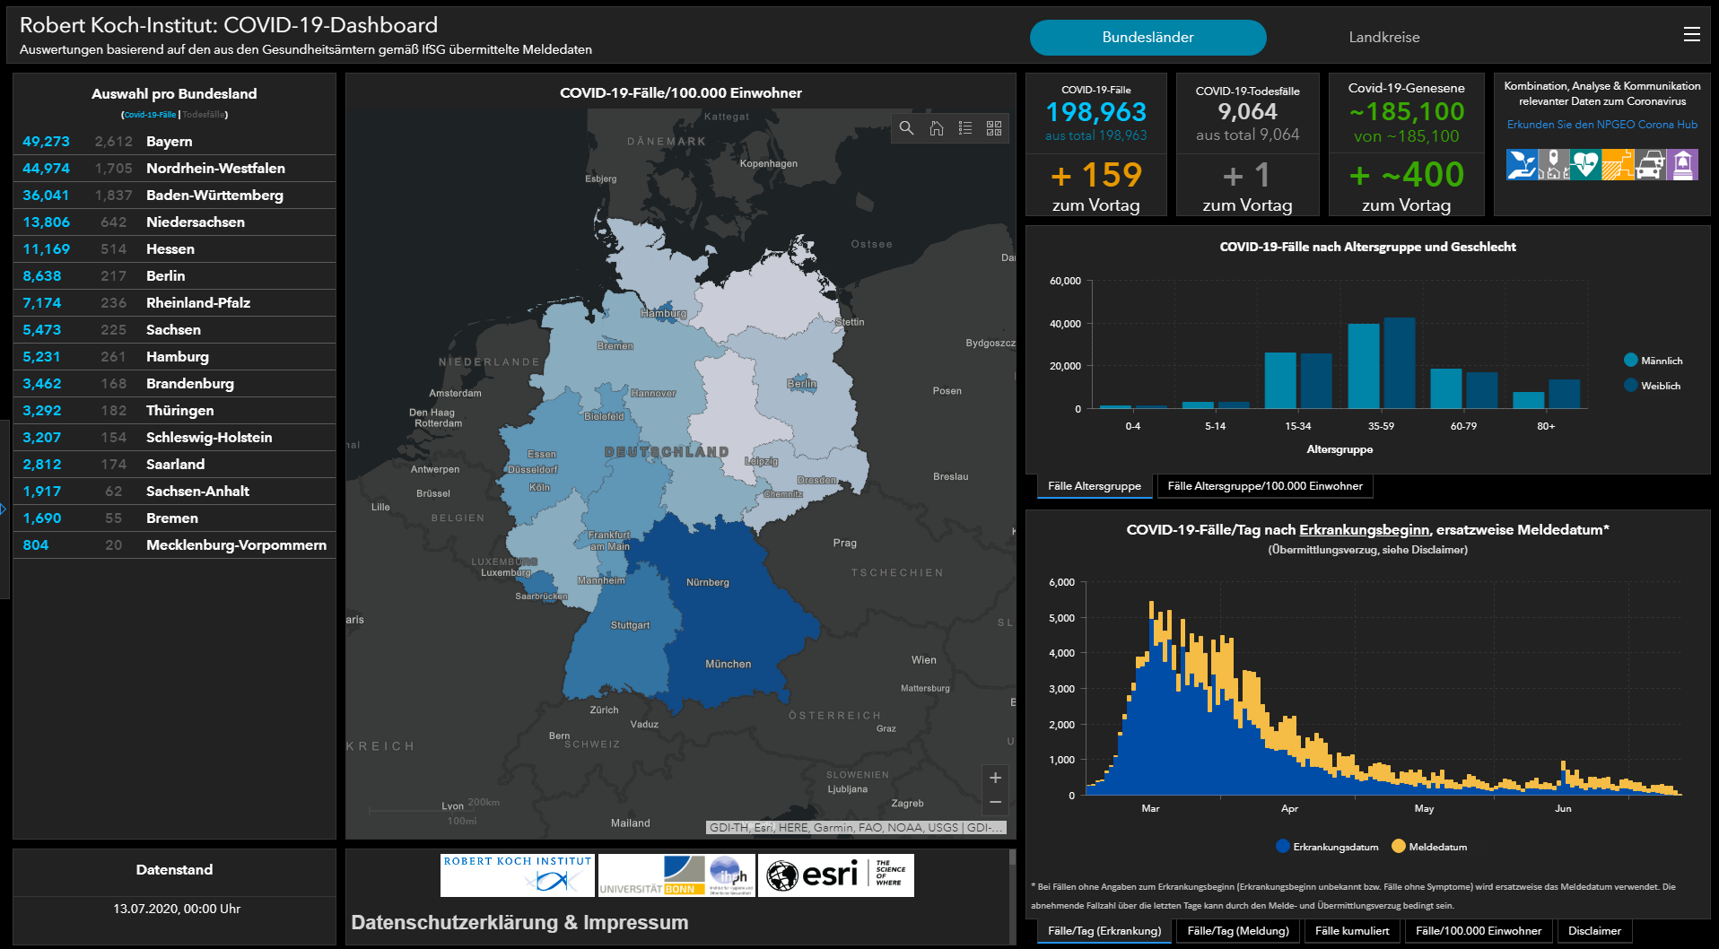Show the map legend list
This screenshot has height=949, width=1719.
pyautogui.click(x=965, y=128)
